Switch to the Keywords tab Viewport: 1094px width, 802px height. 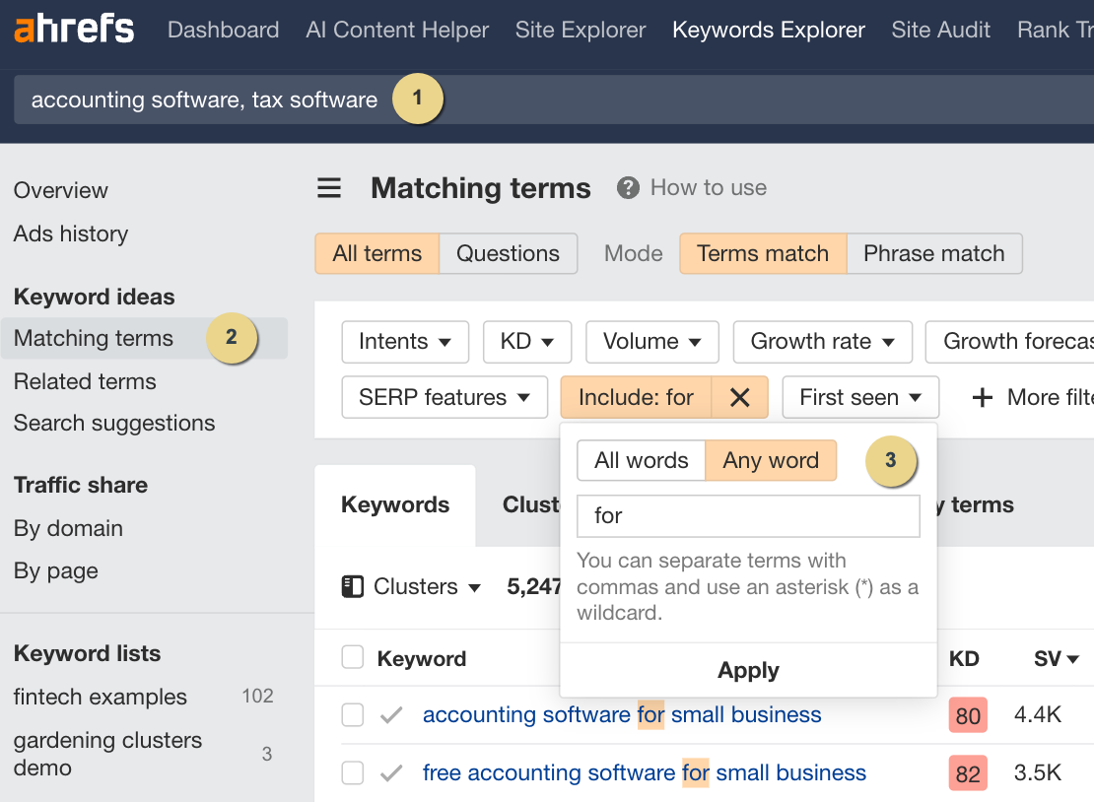point(395,504)
